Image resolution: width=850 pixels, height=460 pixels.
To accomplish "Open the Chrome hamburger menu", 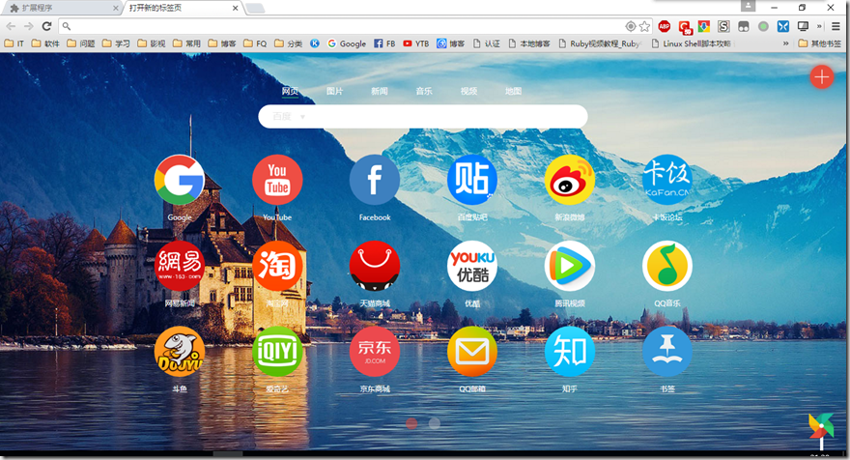I will click(x=836, y=26).
